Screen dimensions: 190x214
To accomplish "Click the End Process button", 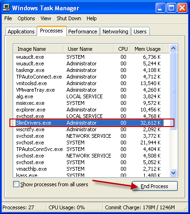I will click(x=155, y=186).
